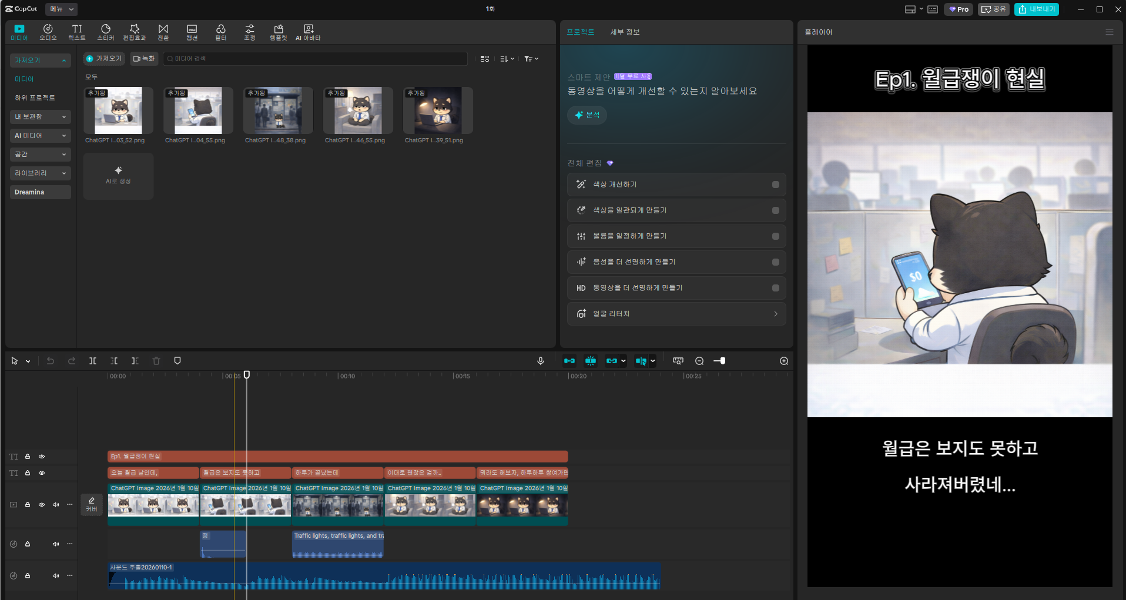Mute the Traffic lights audio track
Image resolution: width=1126 pixels, height=600 pixels.
tap(56, 544)
